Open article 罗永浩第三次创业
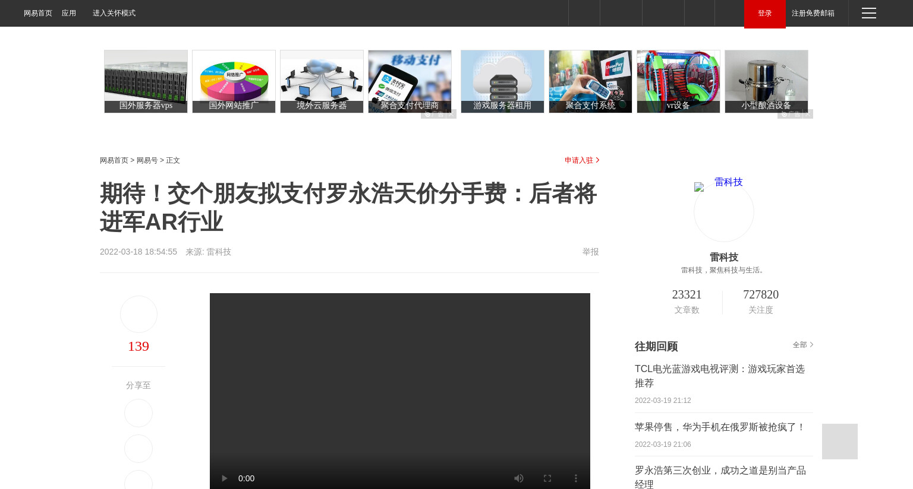The height and width of the screenshot is (489, 913). click(720, 477)
